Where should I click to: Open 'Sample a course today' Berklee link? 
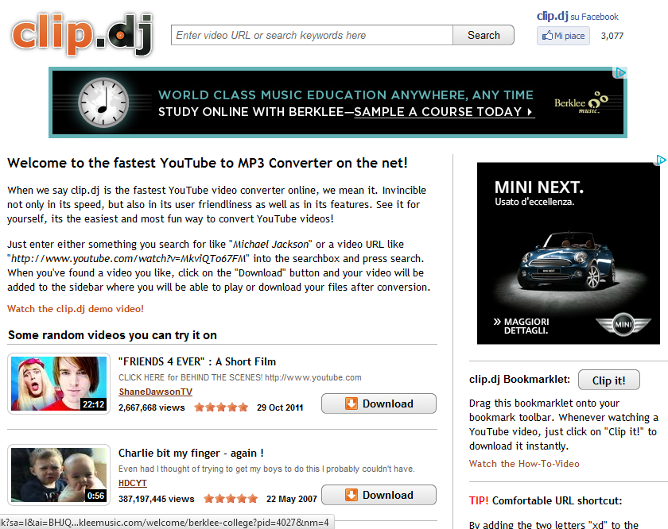444,111
